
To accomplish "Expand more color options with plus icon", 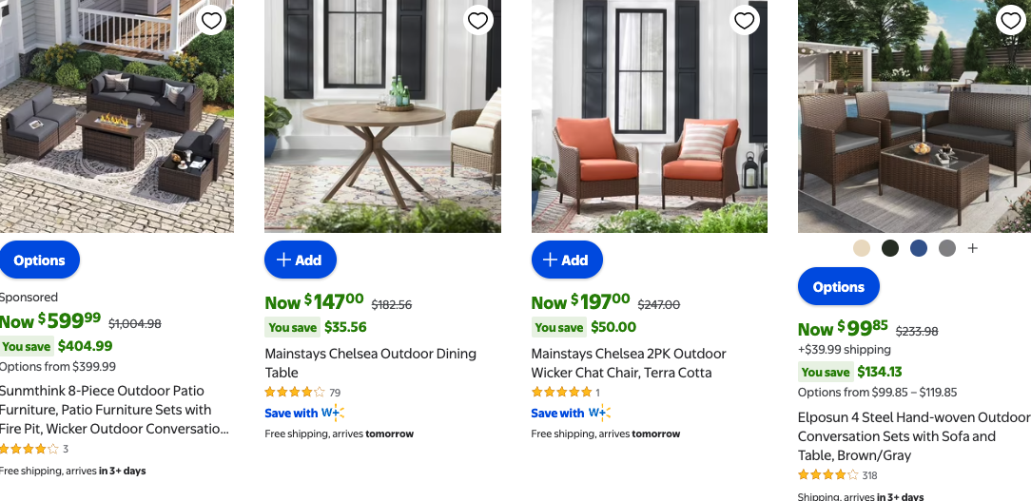I will click(972, 248).
